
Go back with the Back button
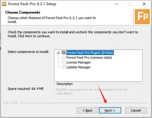coord(87,110)
